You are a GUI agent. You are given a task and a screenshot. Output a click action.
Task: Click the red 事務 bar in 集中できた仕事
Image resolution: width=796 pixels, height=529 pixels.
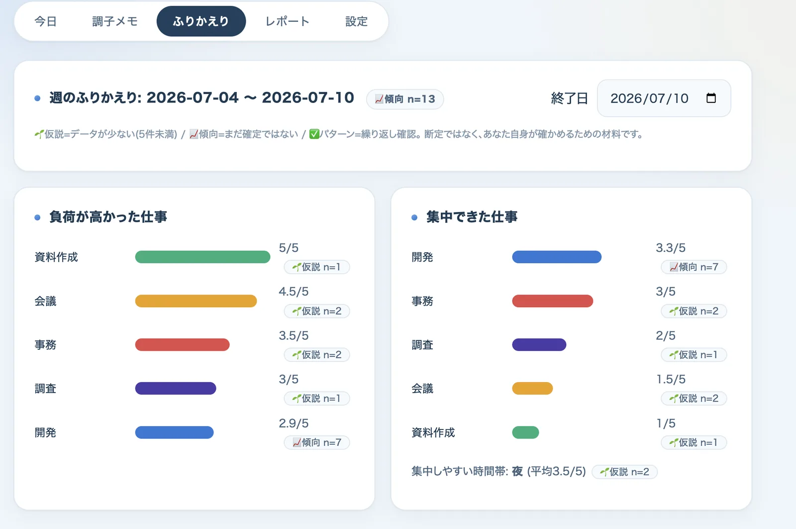[x=553, y=301]
